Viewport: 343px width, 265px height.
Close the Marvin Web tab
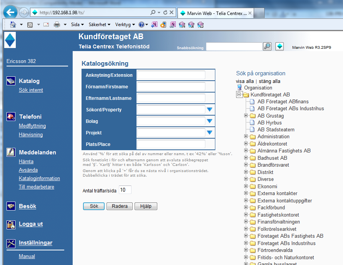[250, 13]
